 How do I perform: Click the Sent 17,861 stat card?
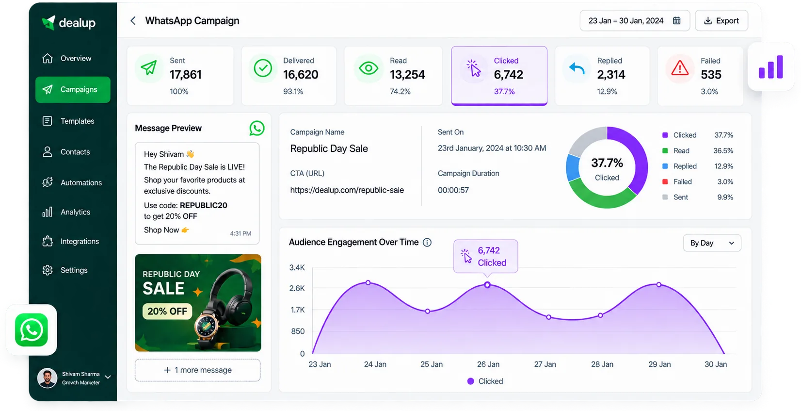click(x=180, y=76)
